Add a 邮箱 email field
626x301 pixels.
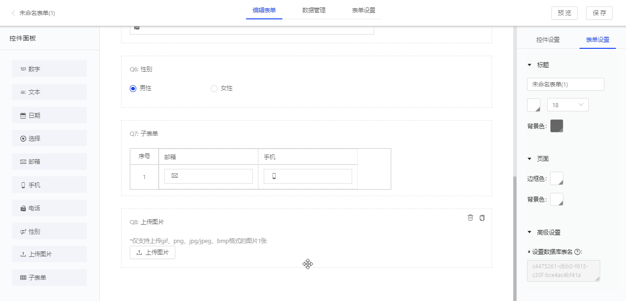pyautogui.click(x=49, y=161)
